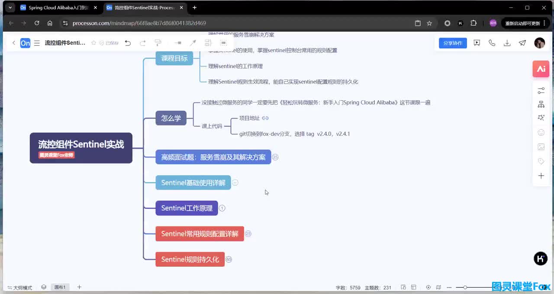Open a new browser tab

coord(195,8)
